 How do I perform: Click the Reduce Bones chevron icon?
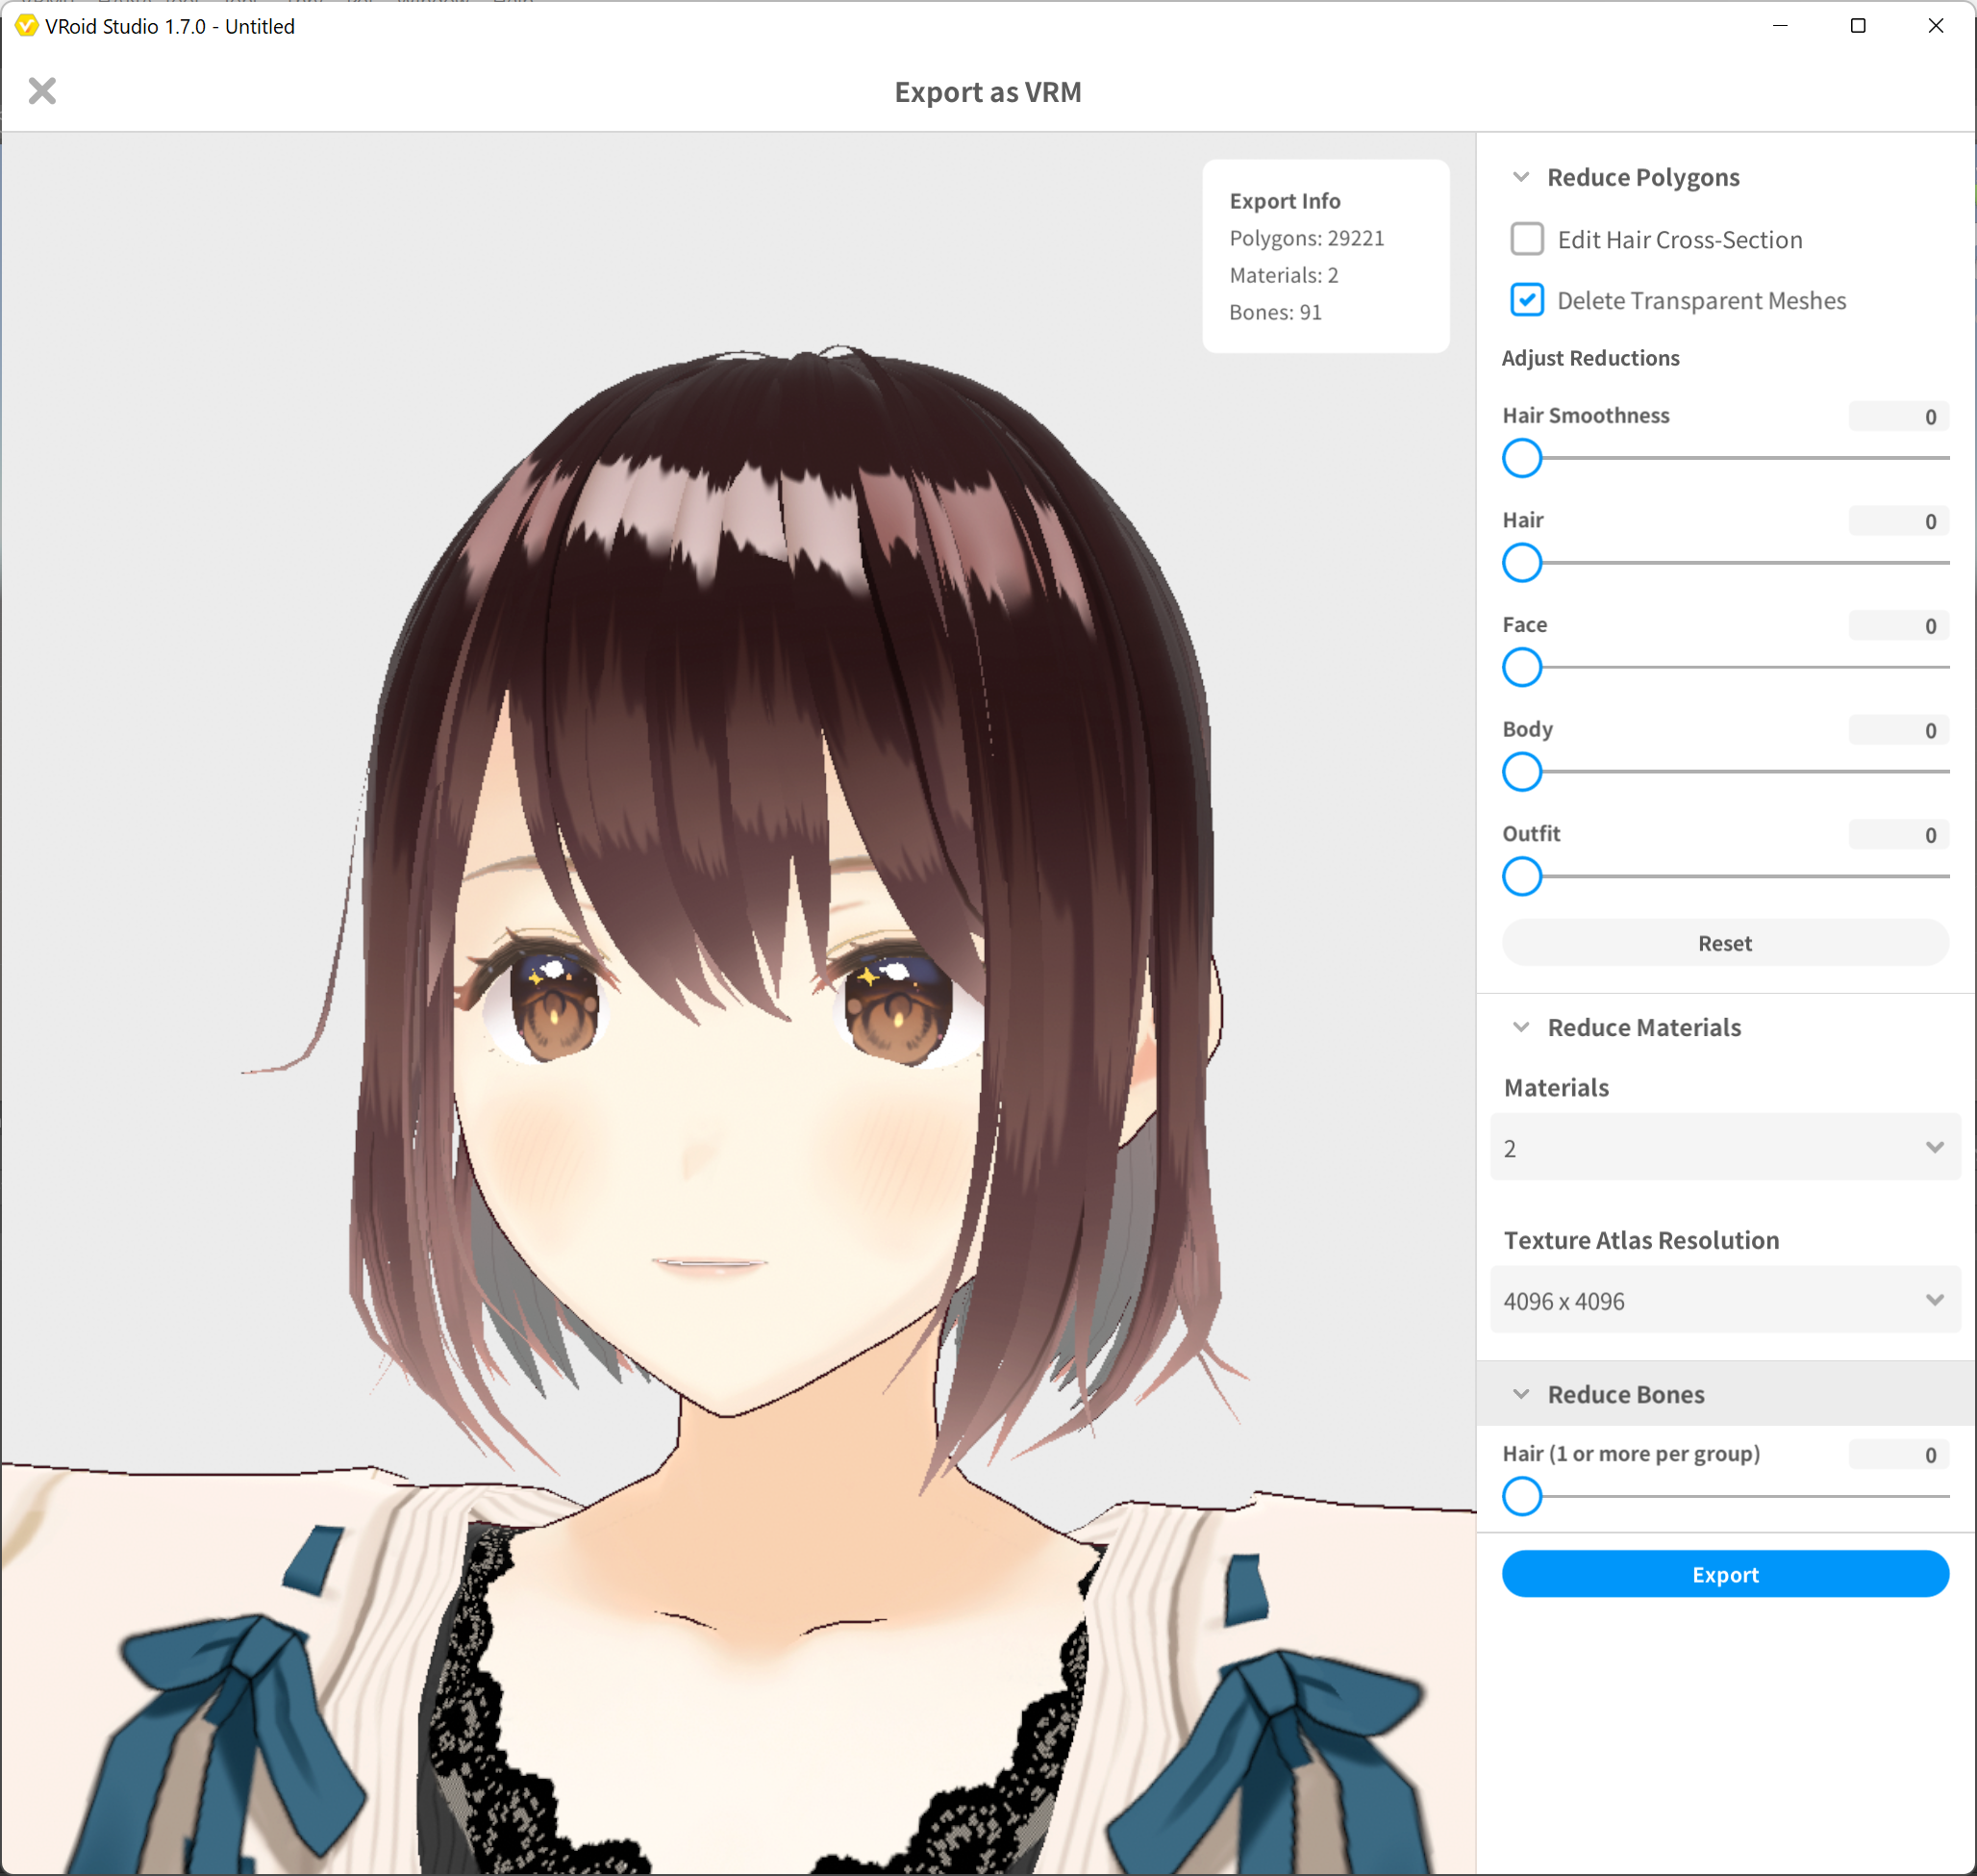[x=1520, y=1393]
